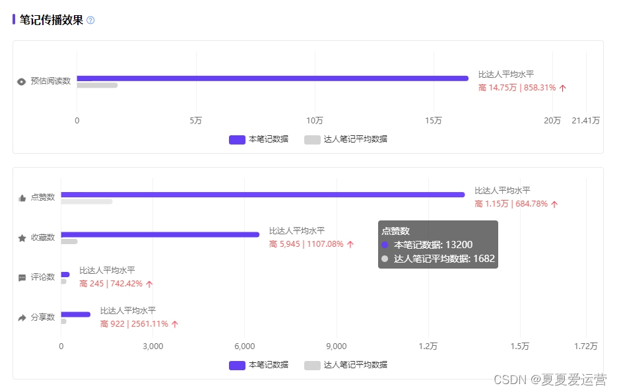The width and height of the screenshot is (617, 392).
Task: Click the purple swatch in the bottom chart legend
Action: pos(238,366)
